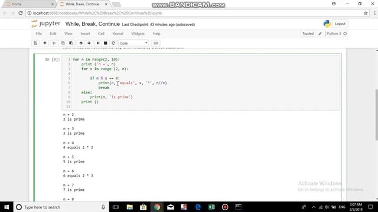Click output line '6 equals 2 * 3'
This screenshot has width=378, height=212.
click(x=78, y=175)
